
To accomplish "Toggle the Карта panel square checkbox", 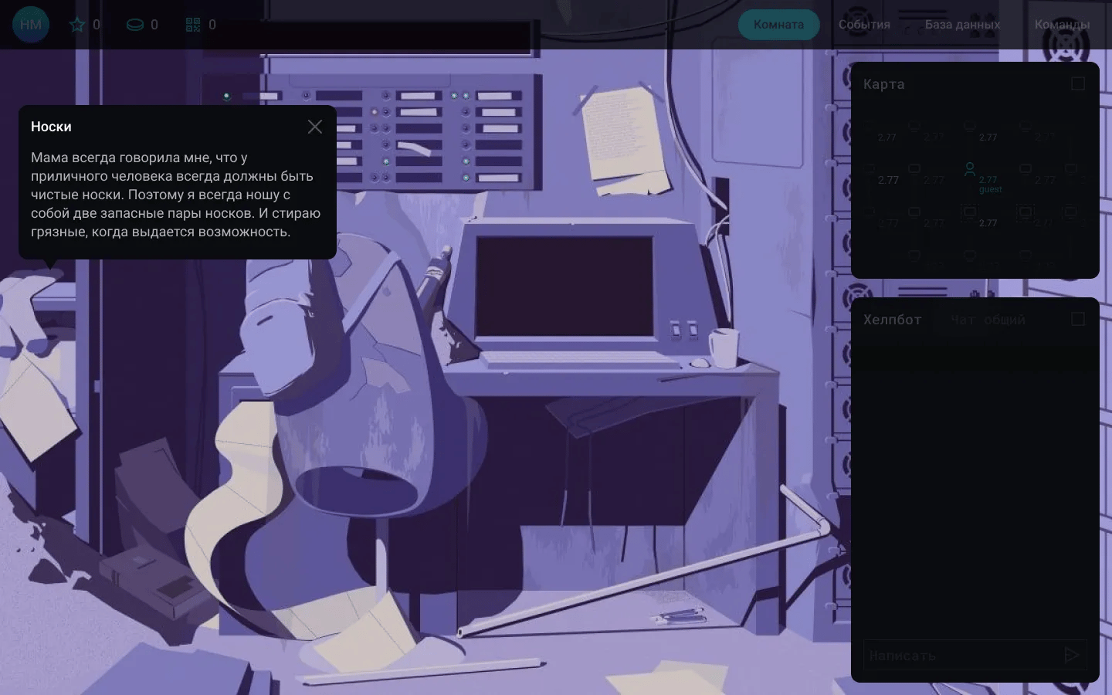I will [1078, 83].
